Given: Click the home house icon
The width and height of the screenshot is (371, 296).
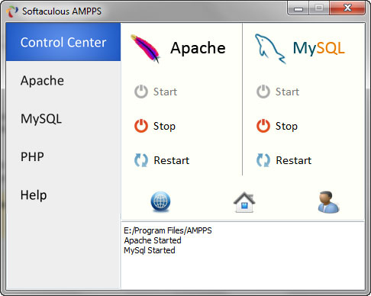Looking at the screenshot, I should point(244,202).
